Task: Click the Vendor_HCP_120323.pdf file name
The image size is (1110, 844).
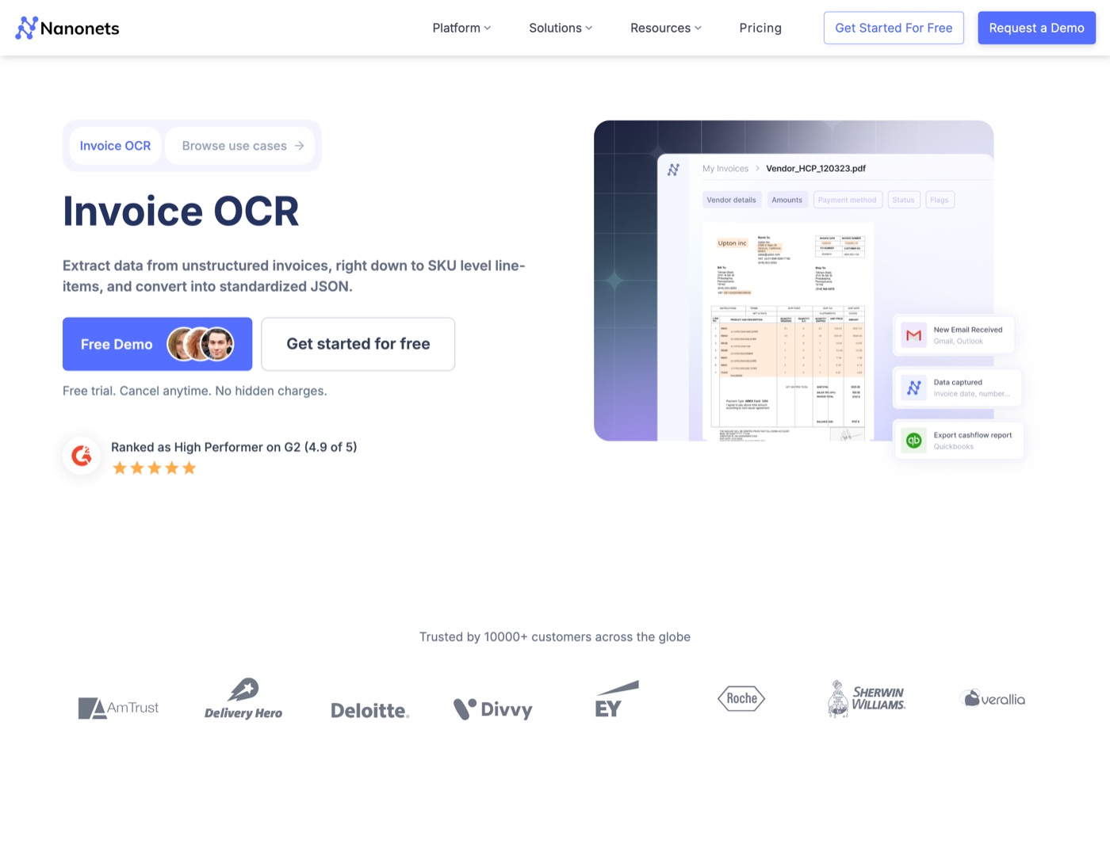Action: (816, 169)
